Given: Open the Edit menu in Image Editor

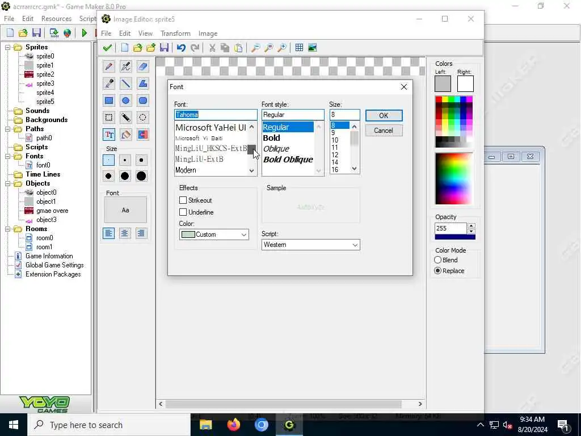Looking at the screenshot, I should [x=124, y=33].
